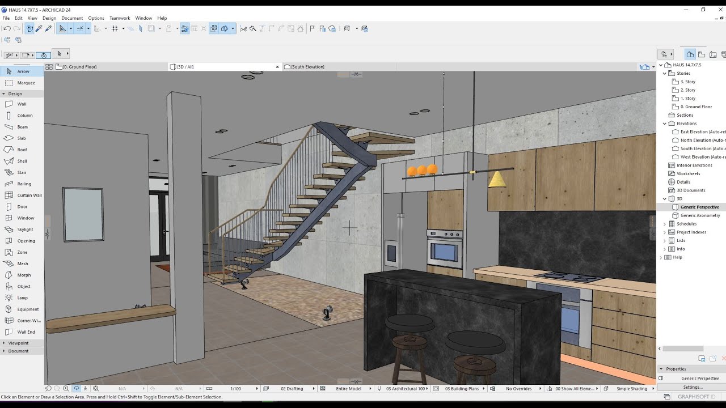726x408 pixels.
Task: Click the Orbit icon in bottom bar
Action: (76, 389)
